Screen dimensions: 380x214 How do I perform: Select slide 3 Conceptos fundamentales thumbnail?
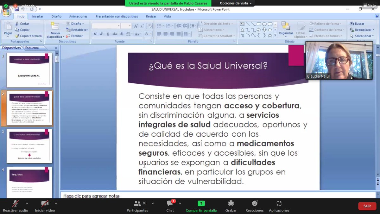[x=29, y=146]
